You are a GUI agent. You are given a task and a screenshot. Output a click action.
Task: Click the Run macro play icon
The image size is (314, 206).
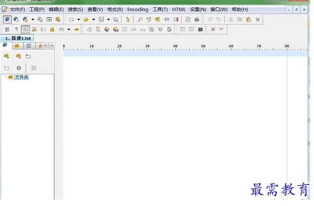pyautogui.click(x=182, y=29)
